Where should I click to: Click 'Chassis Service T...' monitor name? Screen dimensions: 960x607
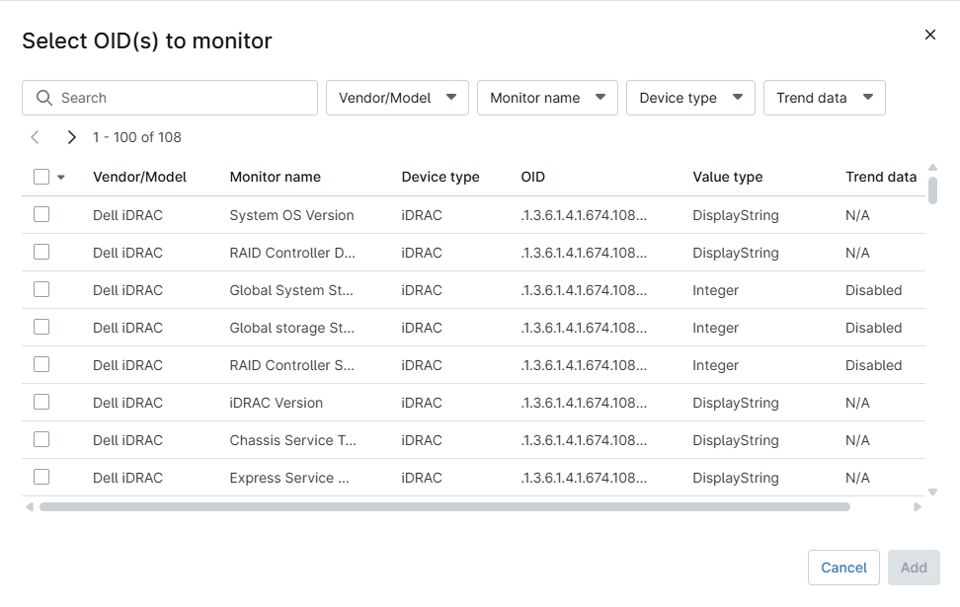(292, 440)
